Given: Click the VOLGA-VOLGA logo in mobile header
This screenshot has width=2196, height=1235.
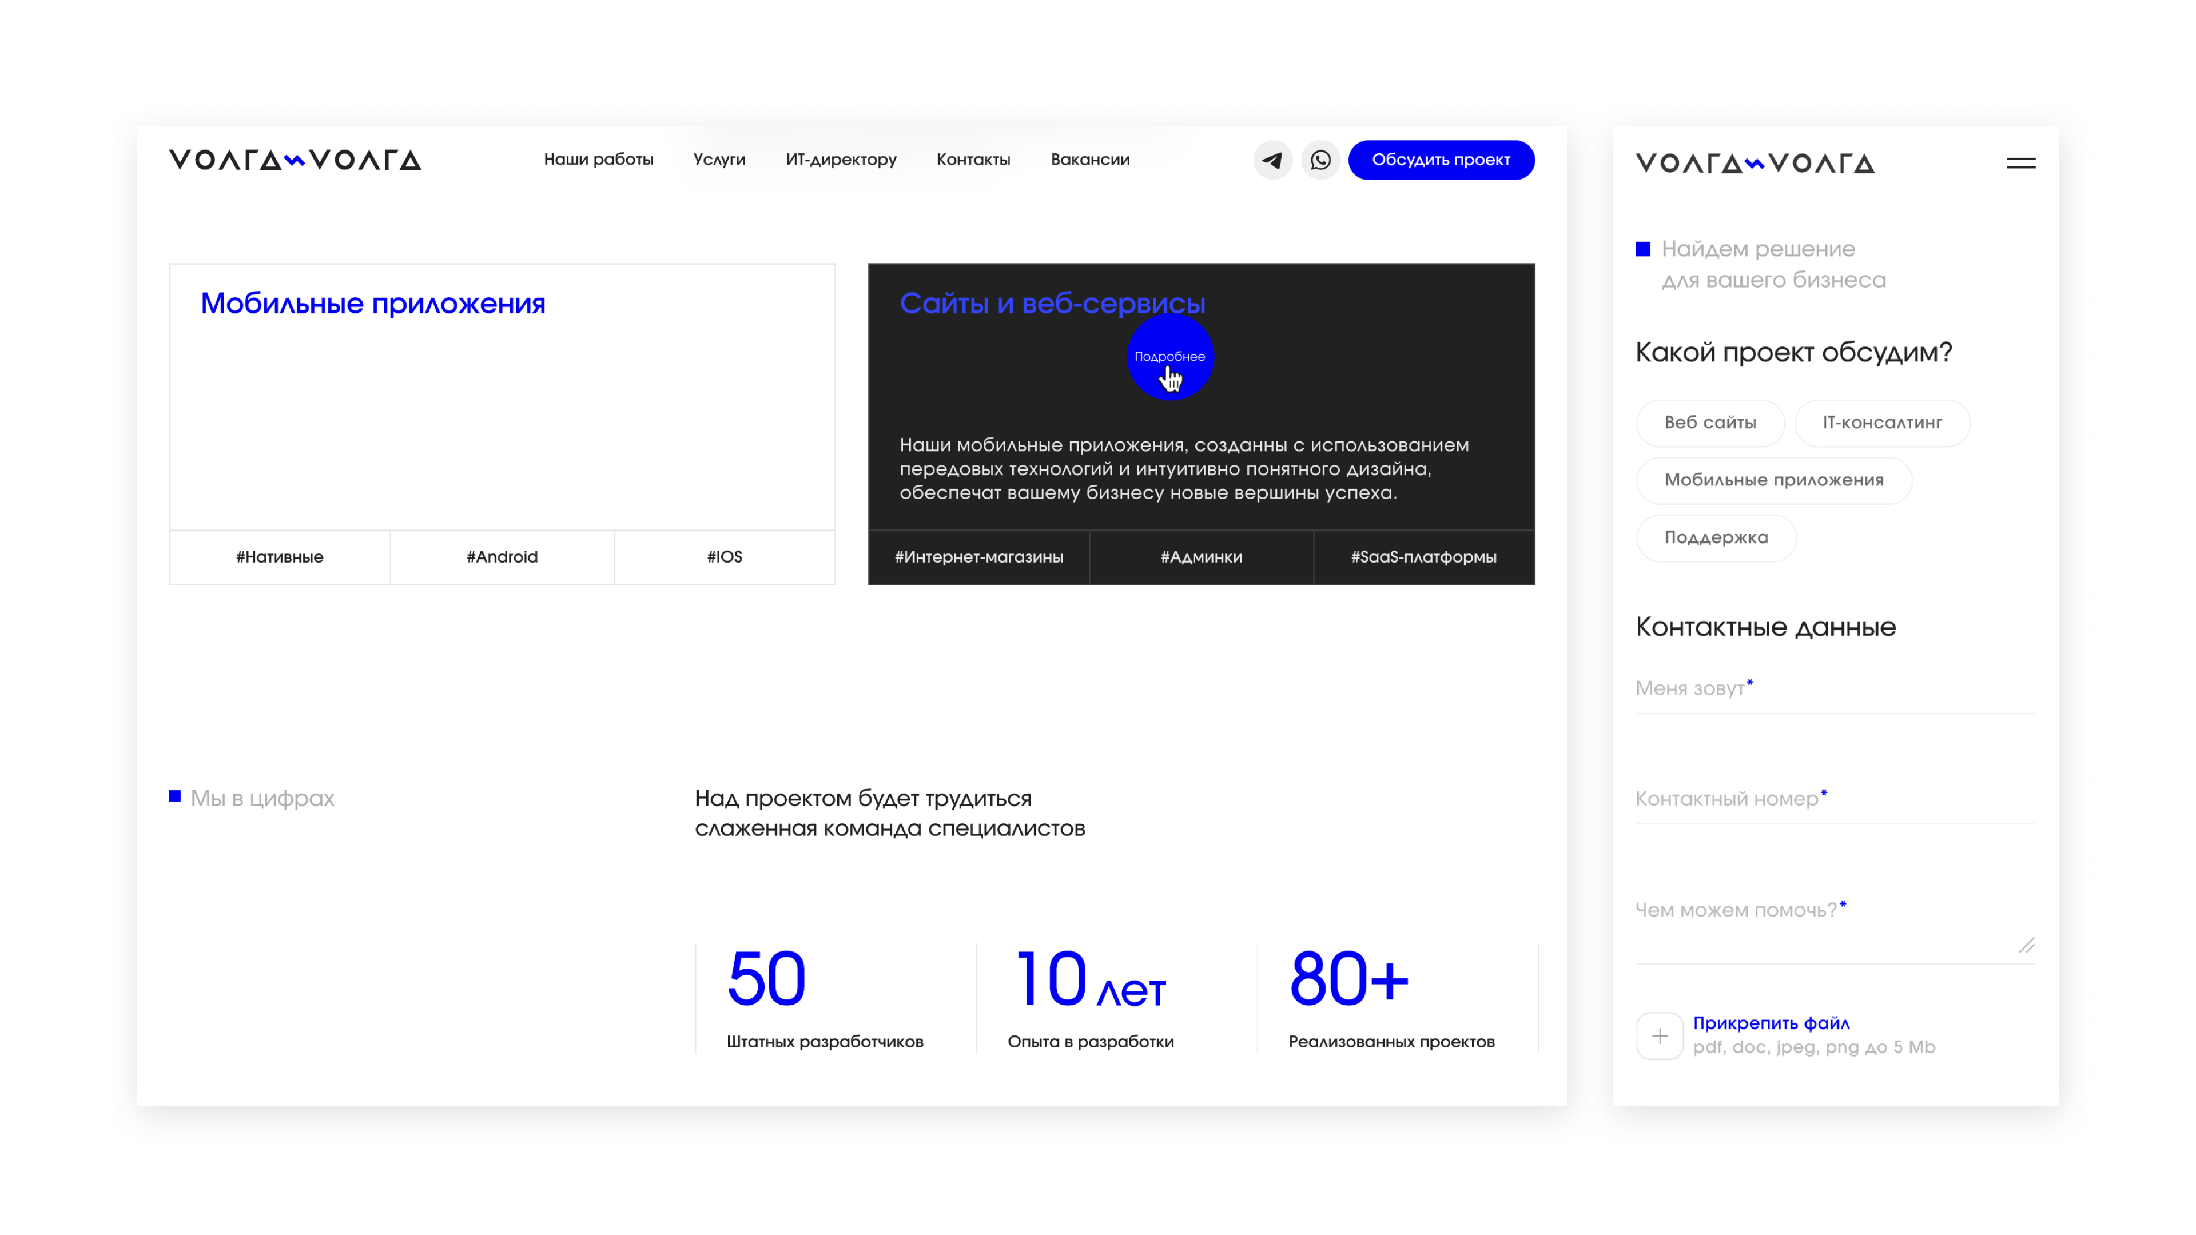Looking at the screenshot, I should 1755,163.
